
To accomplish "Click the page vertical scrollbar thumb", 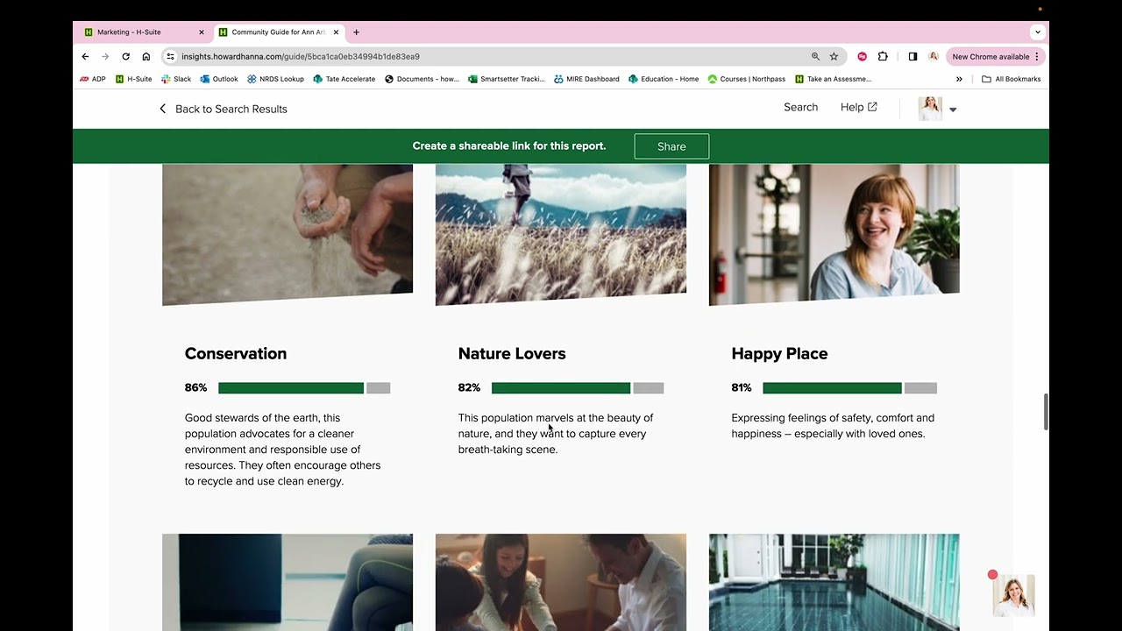I will [x=1045, y=412].
